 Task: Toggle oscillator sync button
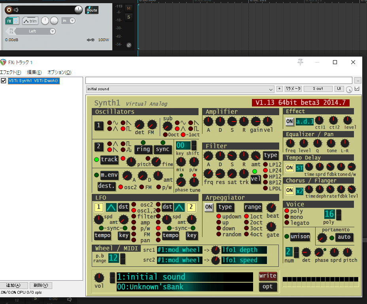pyautogui.click(x=163, y=149)
